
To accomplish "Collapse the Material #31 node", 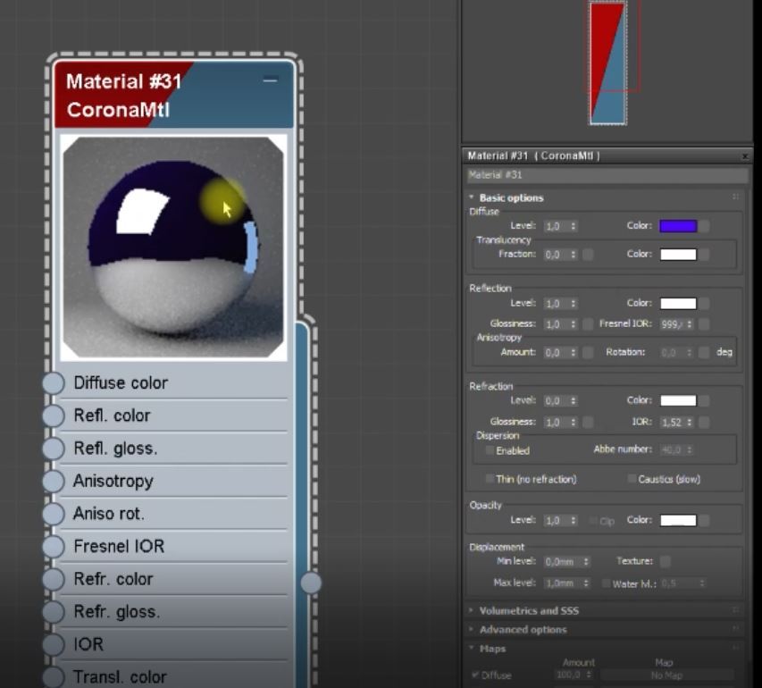I will 270,80.
